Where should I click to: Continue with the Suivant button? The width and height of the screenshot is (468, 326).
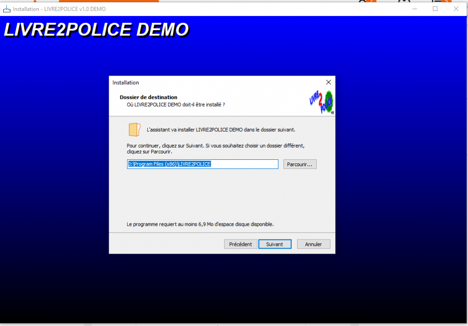(x=275, y=244)
